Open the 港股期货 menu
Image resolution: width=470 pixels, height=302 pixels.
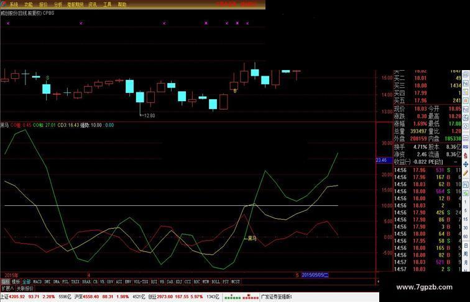(75, 4)
